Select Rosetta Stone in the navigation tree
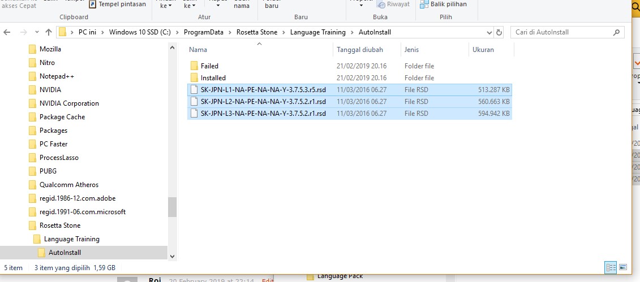 click(60, 225)
